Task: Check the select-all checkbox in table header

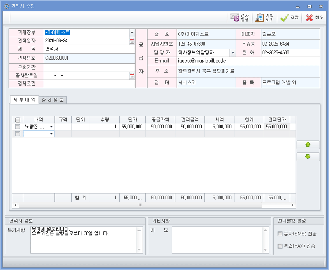Action: [x=18, y=120]
